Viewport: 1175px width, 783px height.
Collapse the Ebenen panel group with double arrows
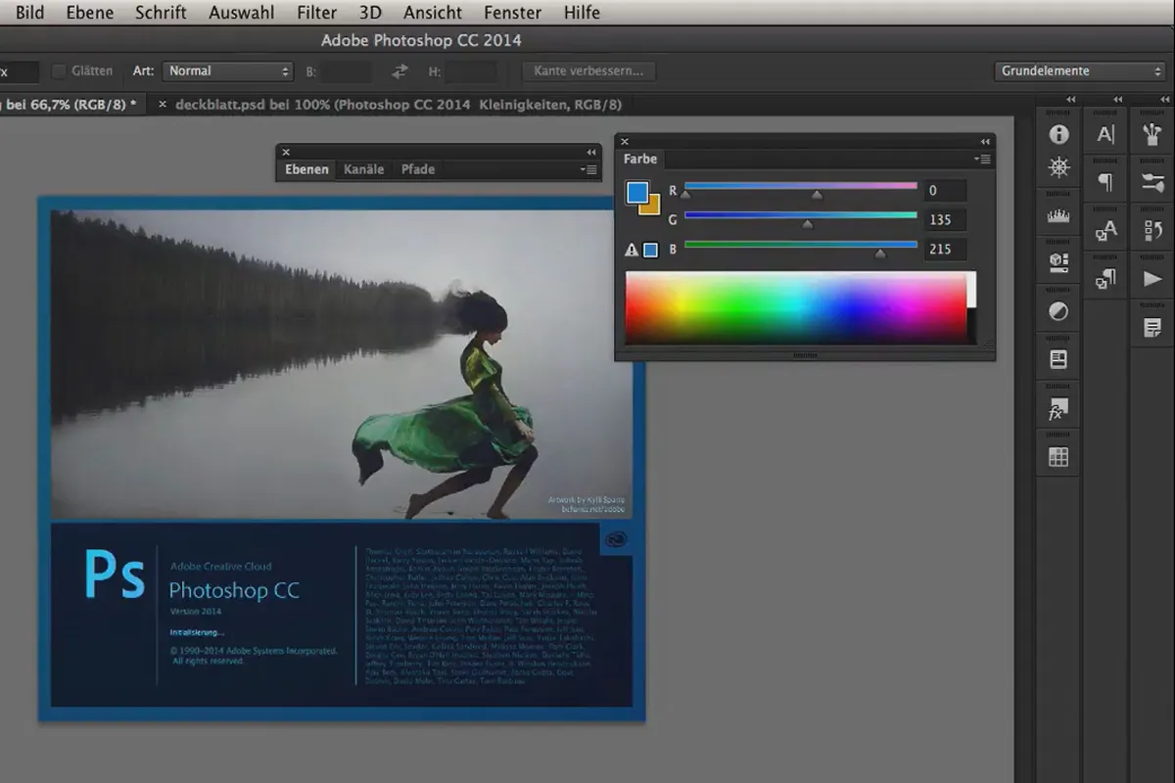(591, 152)
